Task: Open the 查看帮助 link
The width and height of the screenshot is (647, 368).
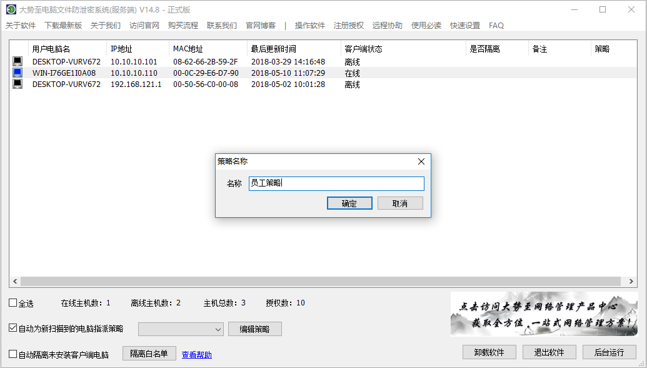Action: tap(196, 355)
